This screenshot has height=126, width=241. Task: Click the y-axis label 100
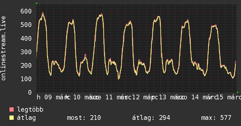point(26,79)
